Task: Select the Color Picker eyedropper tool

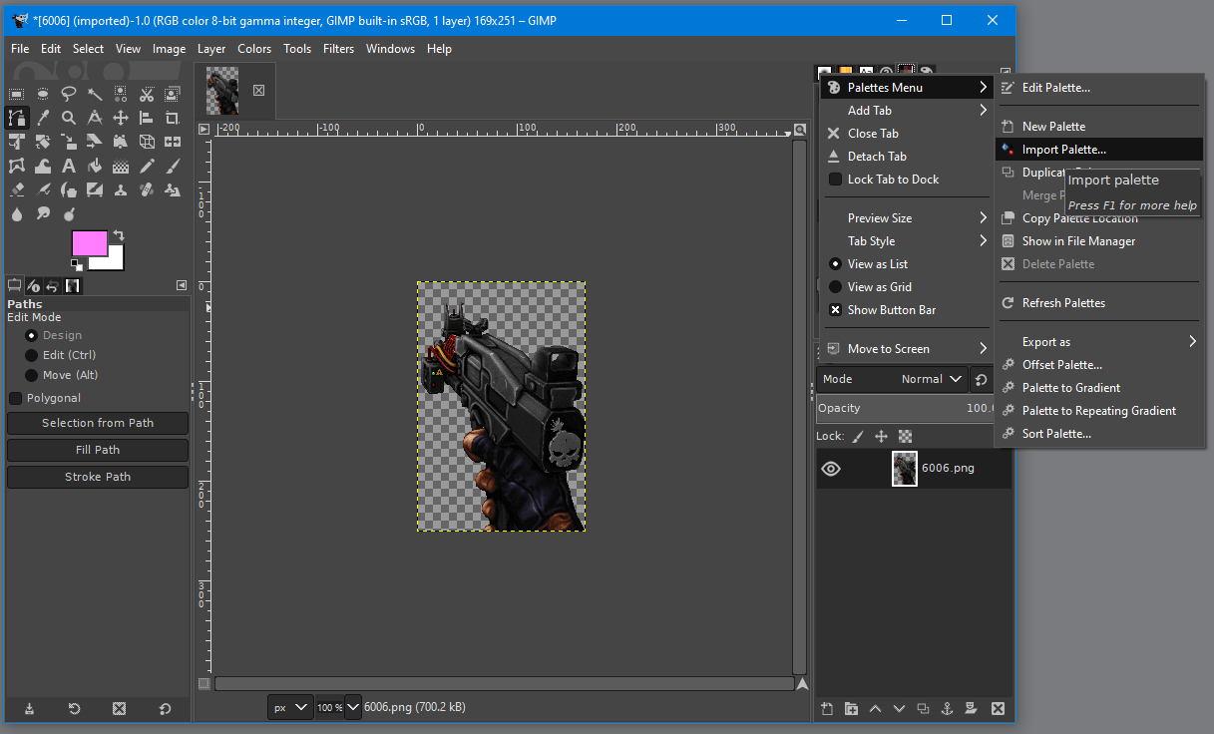Action: pos(43,118)
